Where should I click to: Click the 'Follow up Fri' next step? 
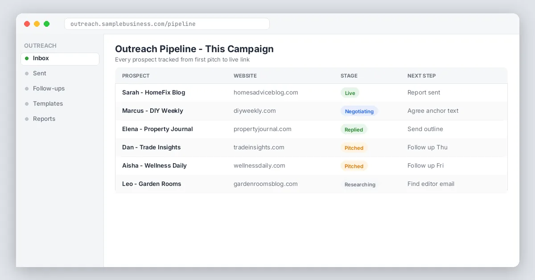click(x=425, y=166)
